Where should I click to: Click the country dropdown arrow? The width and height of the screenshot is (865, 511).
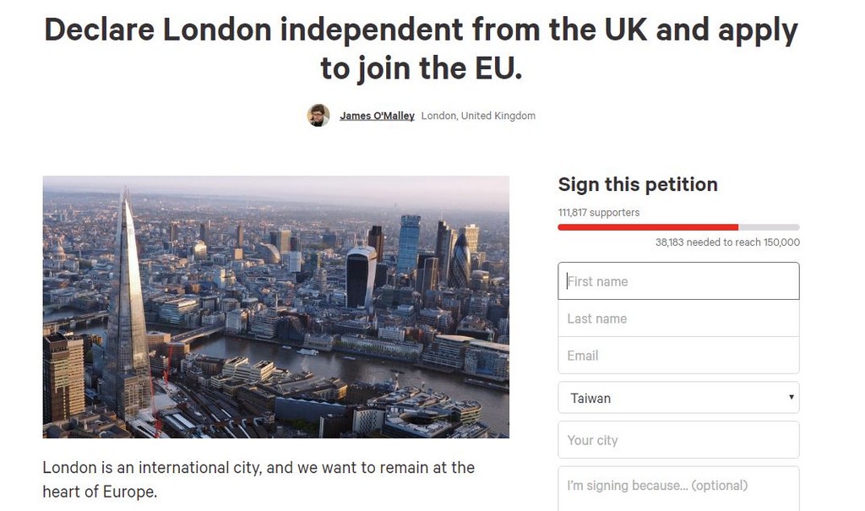[791, 397]
